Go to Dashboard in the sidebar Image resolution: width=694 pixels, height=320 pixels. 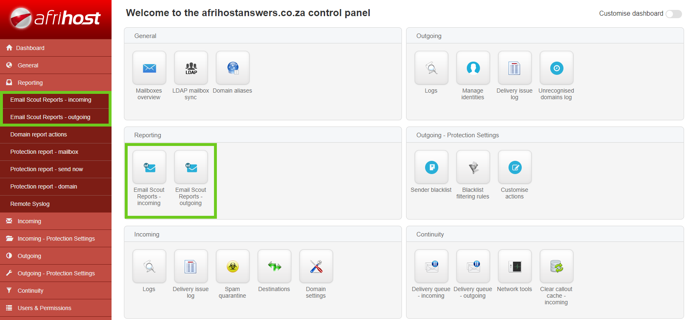[x=30, y=48]
